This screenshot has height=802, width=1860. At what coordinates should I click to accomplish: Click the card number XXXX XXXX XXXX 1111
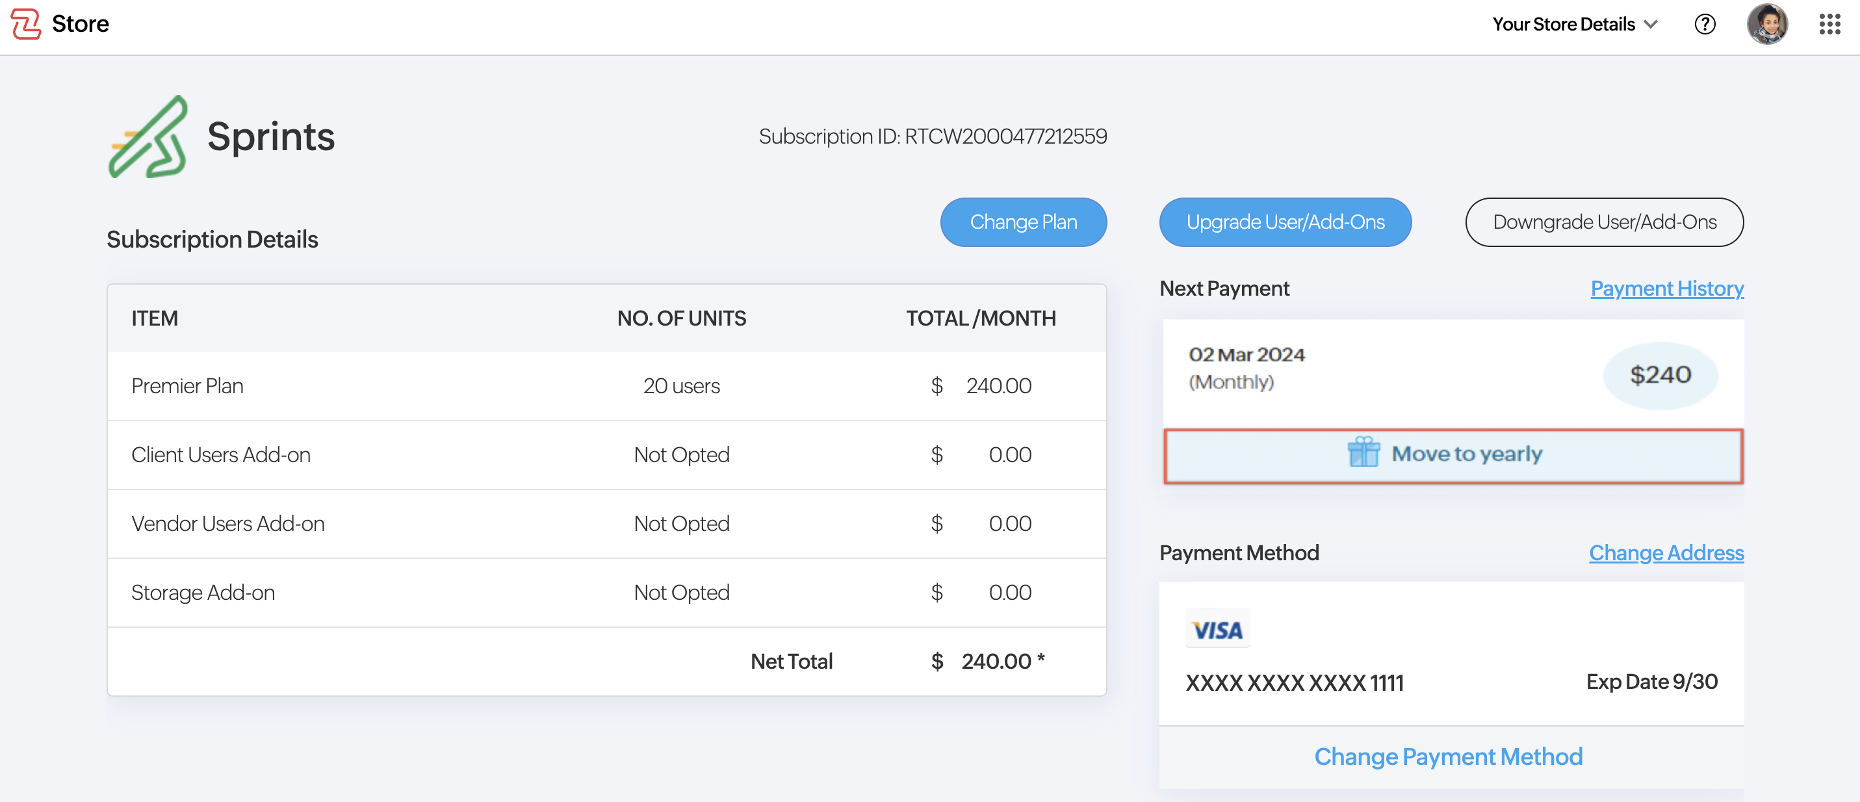[x=1295, y=682]
